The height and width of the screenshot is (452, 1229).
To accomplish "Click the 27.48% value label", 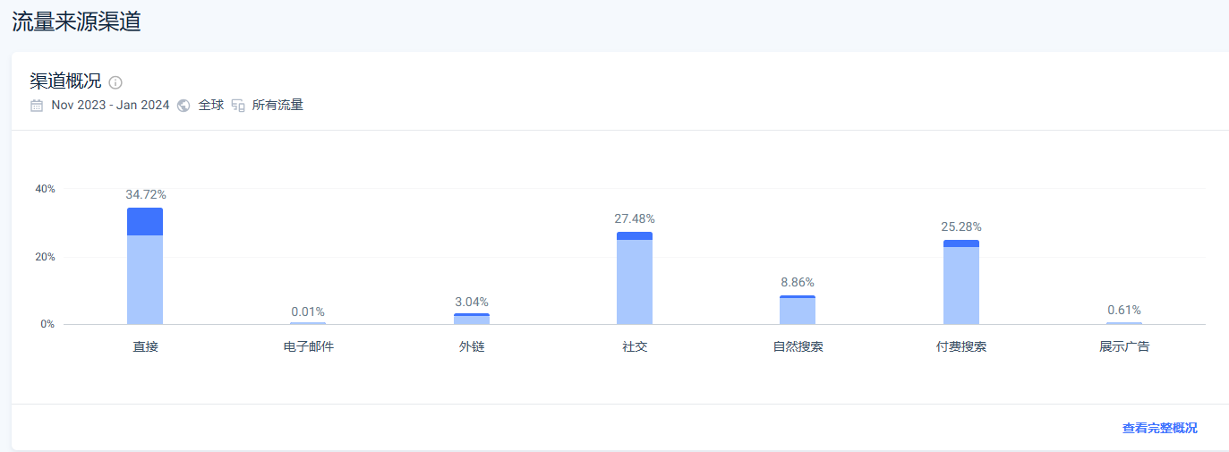I will (x=635, y=218).
